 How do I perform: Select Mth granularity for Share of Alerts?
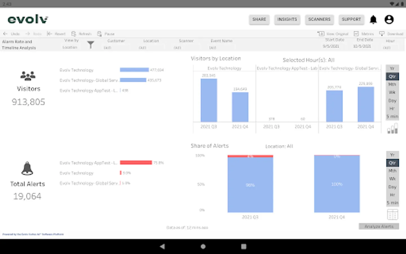click(x=392, y=171)
